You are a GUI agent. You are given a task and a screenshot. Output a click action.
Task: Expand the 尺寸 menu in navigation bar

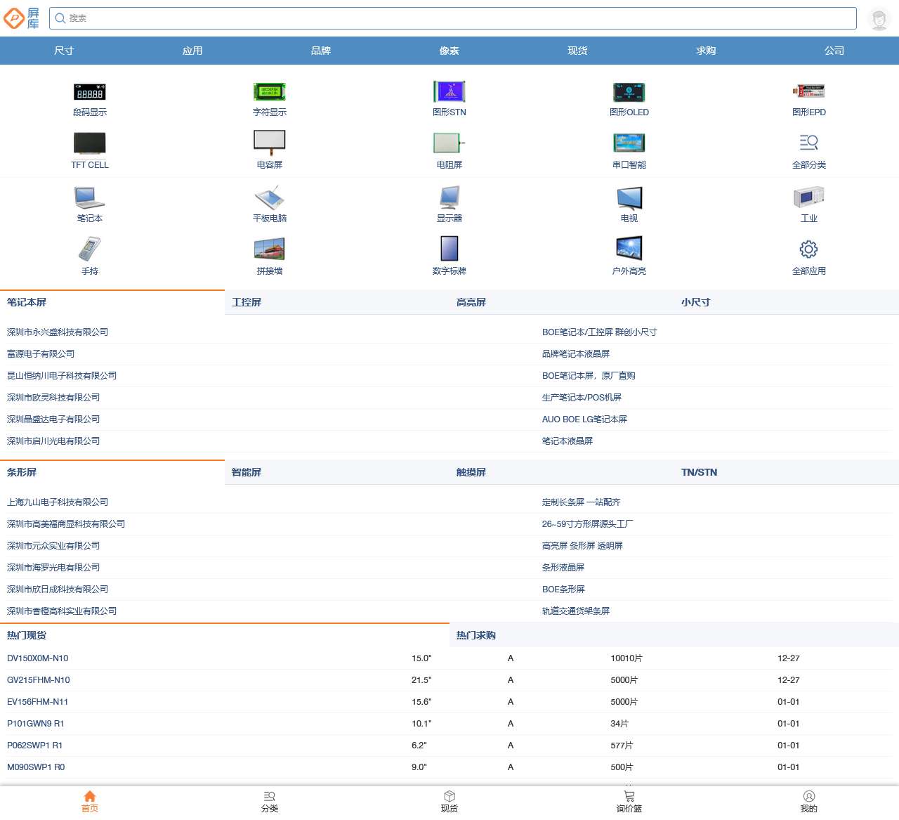coord(64,51)
